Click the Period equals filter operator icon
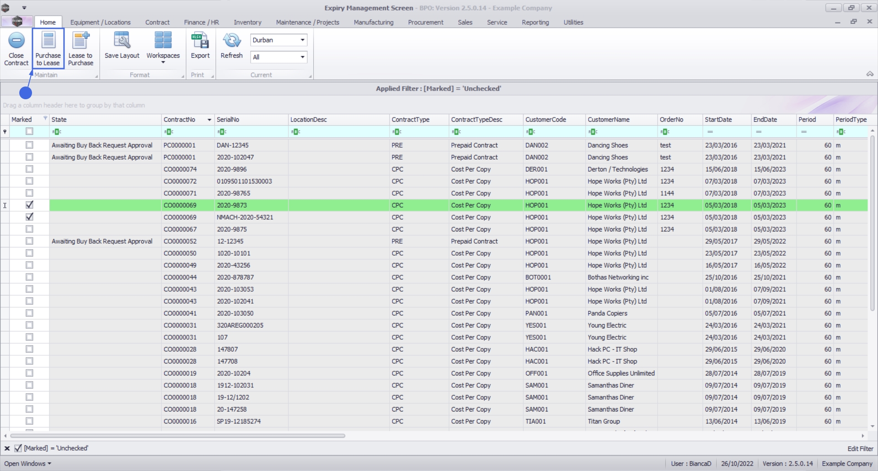The height and width of the screenshot is (471, 878). [804, 132]
